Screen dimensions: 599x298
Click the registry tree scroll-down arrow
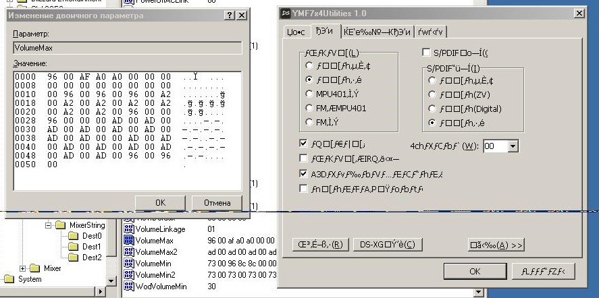coord(111,281)
